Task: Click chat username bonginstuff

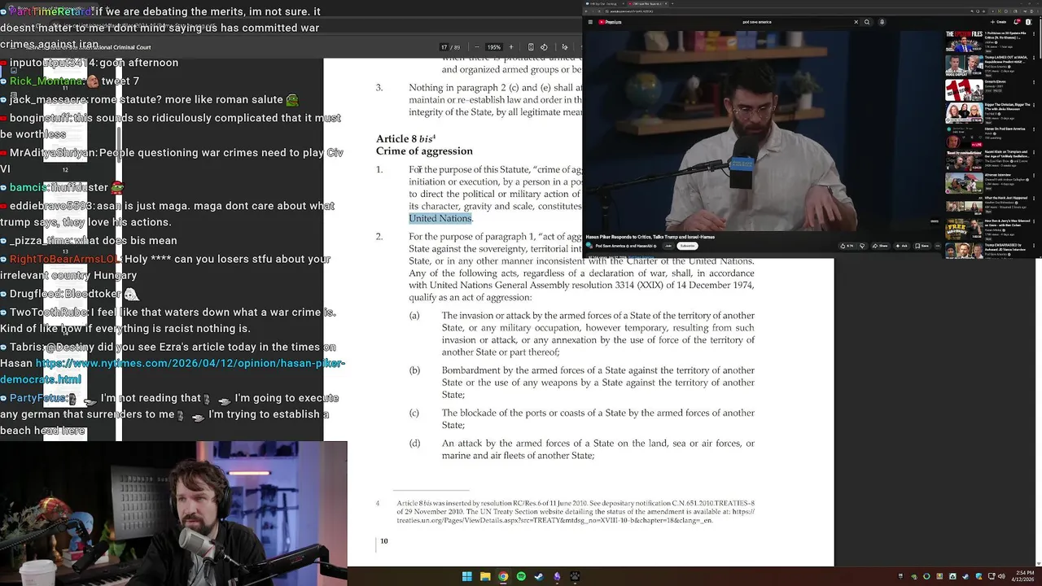Action: click(40, 117)
